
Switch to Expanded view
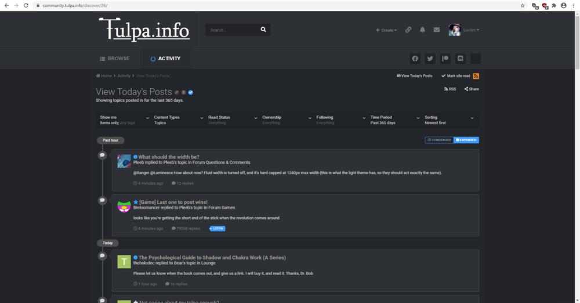coord(466,140)
